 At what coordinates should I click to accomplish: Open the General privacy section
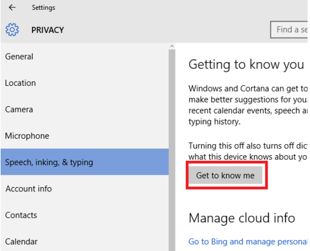click(85, 56)
